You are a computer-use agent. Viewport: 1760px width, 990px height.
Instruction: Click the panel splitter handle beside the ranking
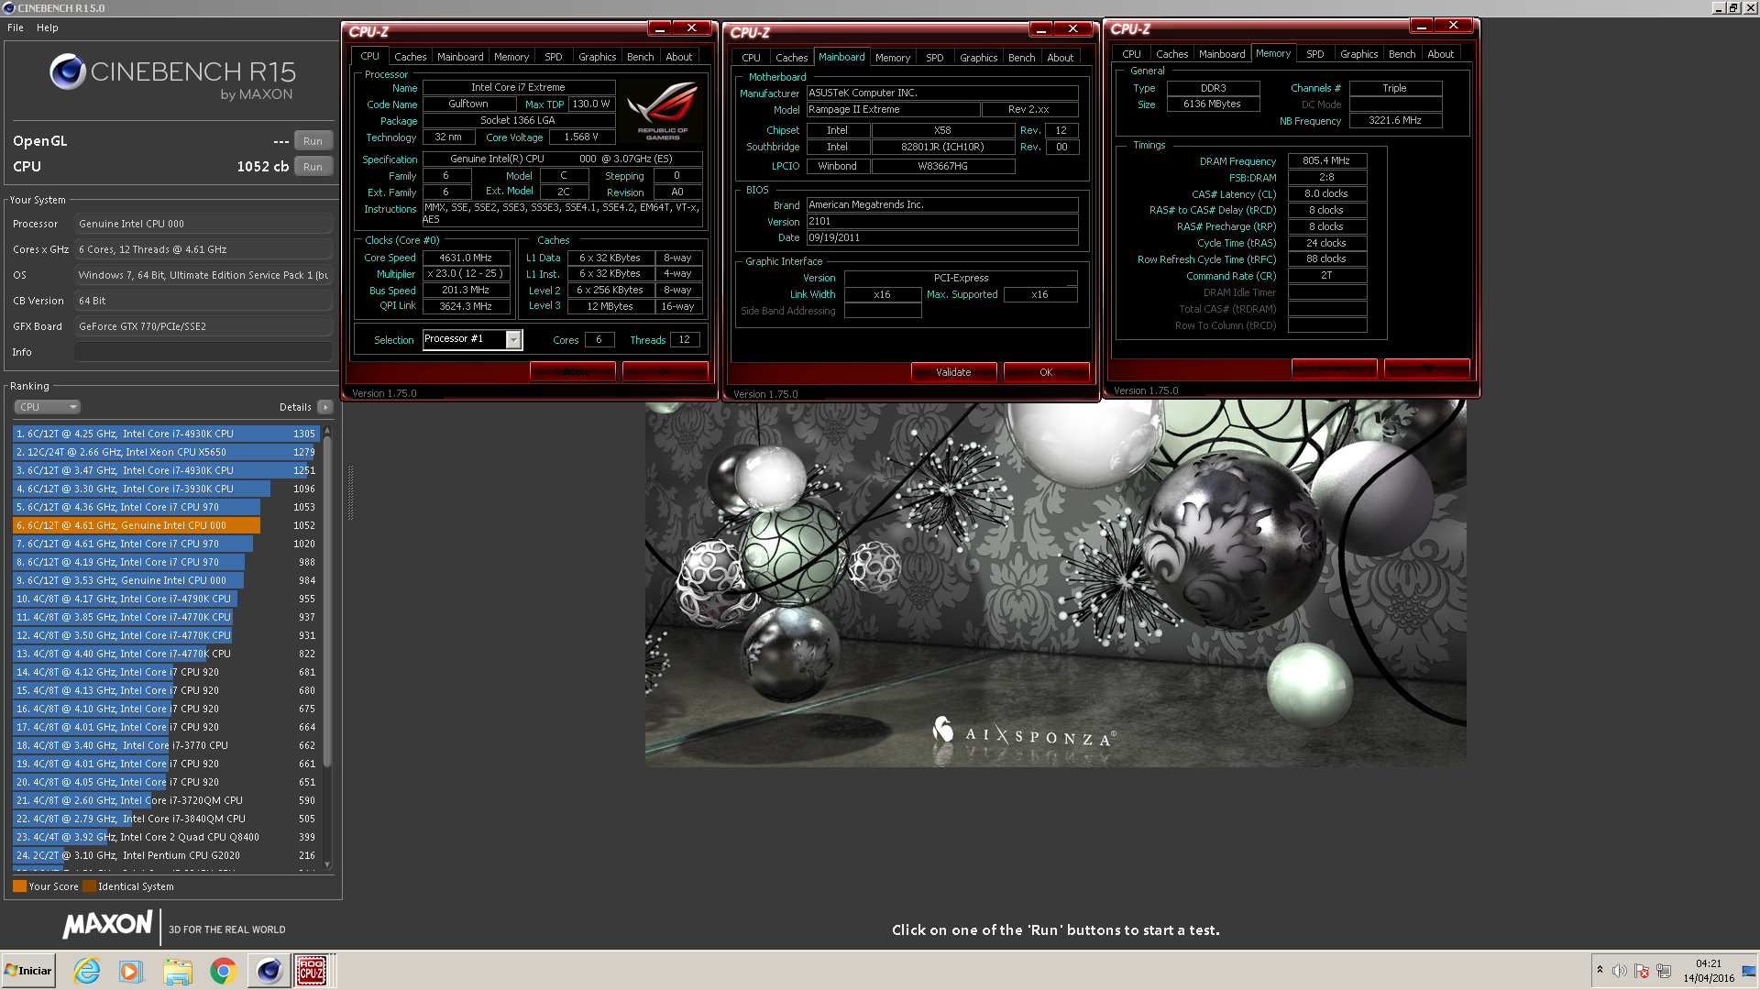350,492
